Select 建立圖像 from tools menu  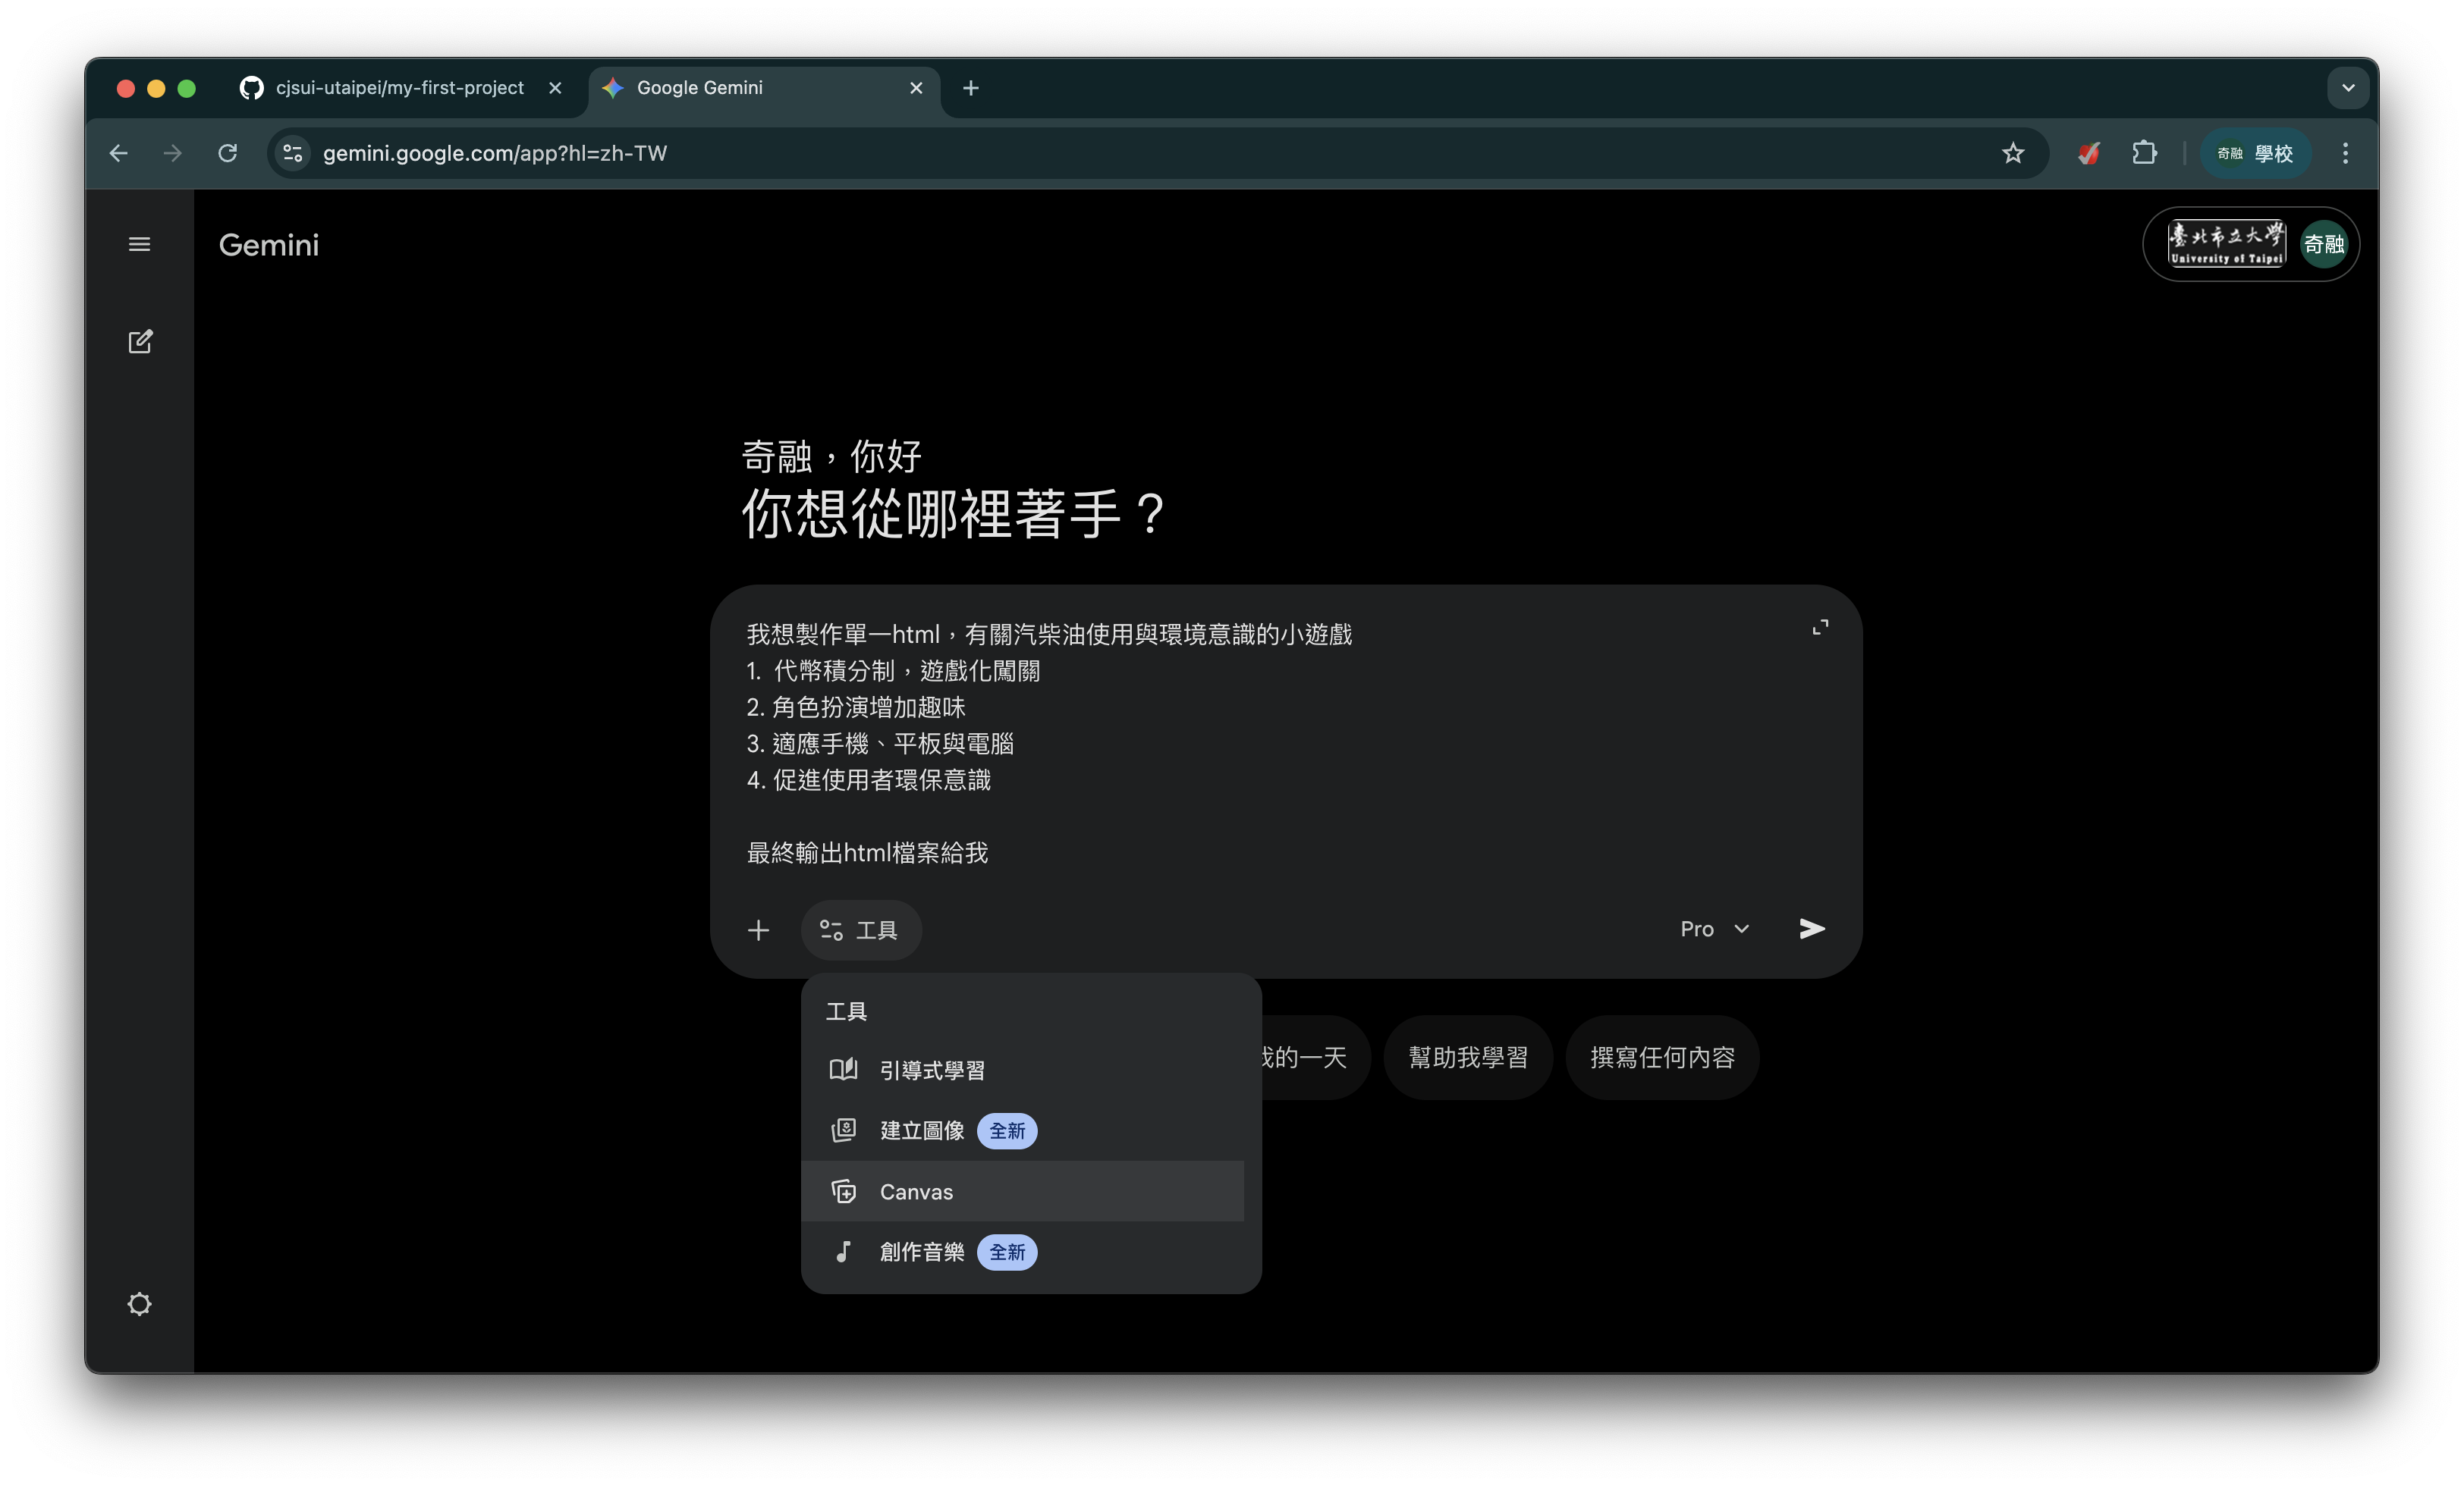click(1022, 1130)
